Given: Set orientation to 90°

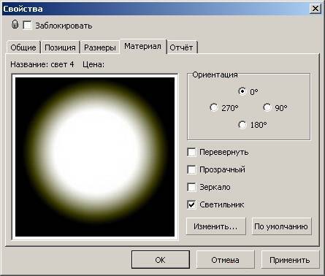Looking at the screenshot, I should click(x=267, y=107).
